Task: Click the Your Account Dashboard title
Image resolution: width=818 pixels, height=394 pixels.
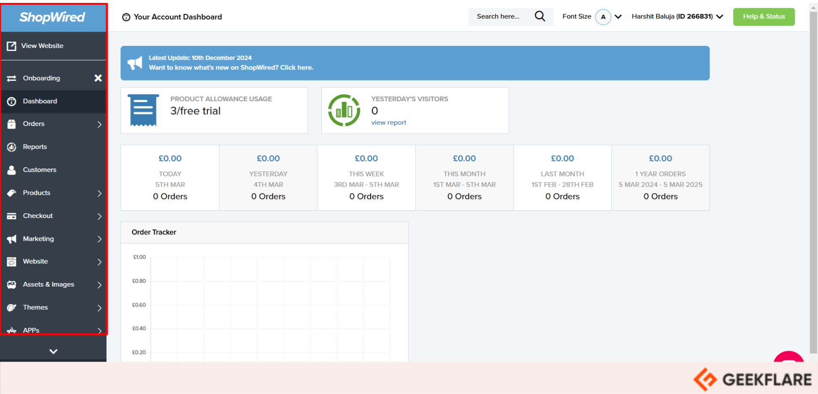Action: click(178, 17)
